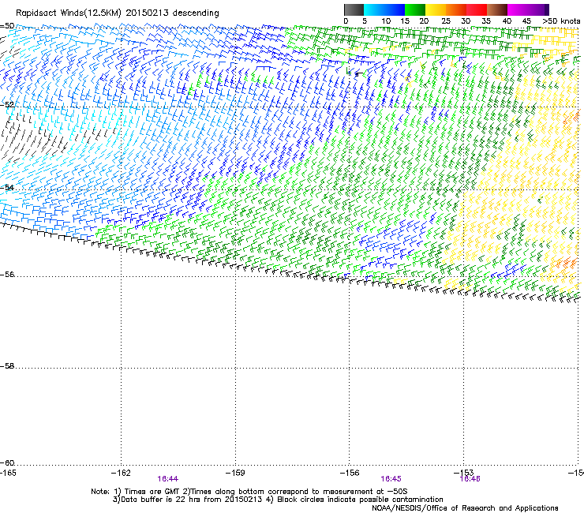Click the '-58' latitude label
This screenshot has height=513, width=584.
coord(7,366)
